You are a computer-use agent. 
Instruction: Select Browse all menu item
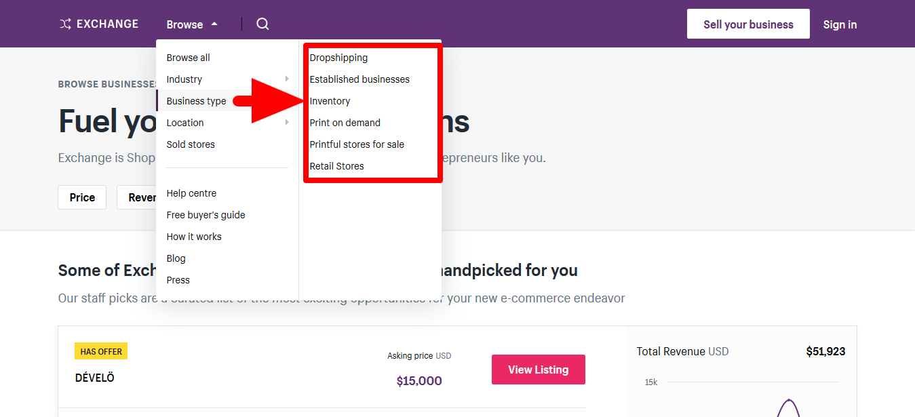189,58
